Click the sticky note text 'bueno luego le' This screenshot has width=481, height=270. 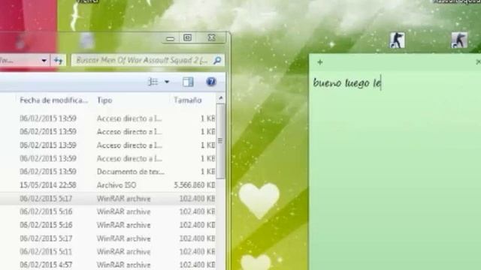[346, 83]
